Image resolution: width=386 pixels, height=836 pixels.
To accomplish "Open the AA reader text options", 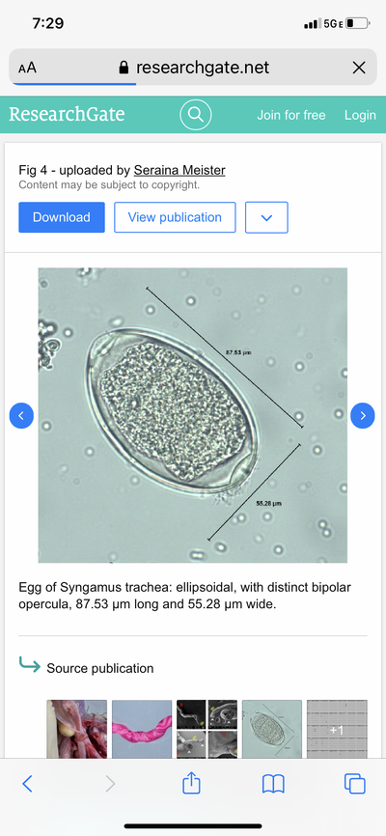I will click(28, 69).
